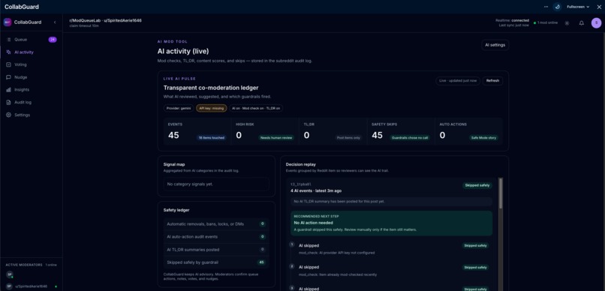Click the Refresh button
The height and width of the screenshot is (291, 605).
pos(492,81)
